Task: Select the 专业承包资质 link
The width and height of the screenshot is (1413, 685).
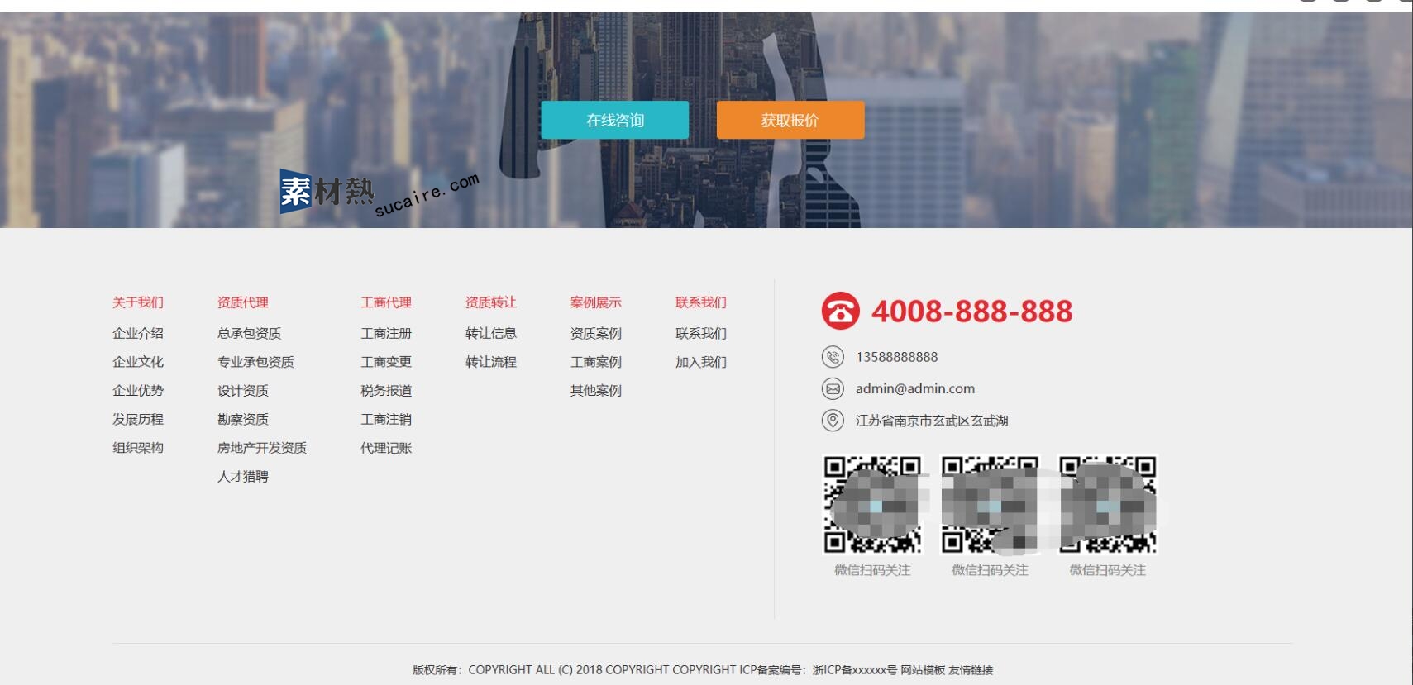Action: pos(256,362)
